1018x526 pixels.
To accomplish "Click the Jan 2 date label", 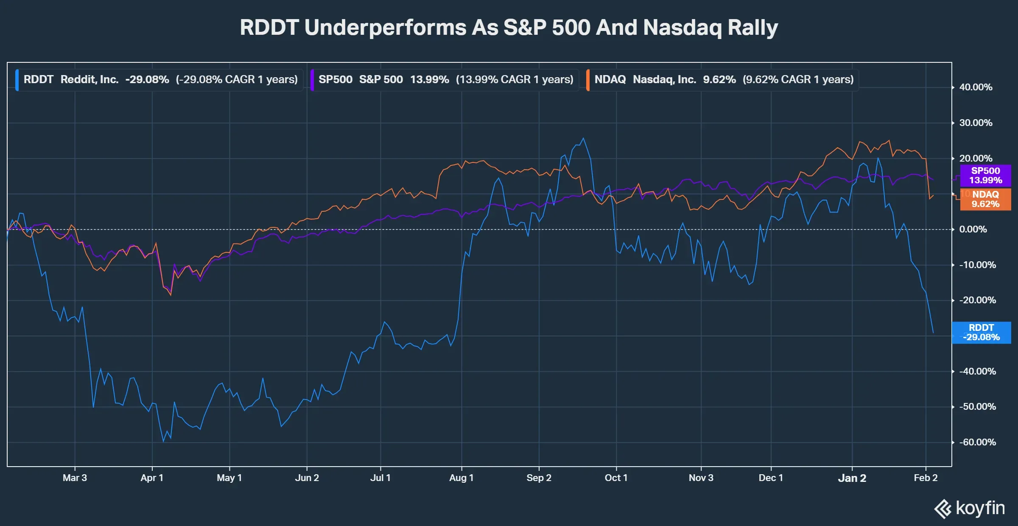I will [852, 478].
